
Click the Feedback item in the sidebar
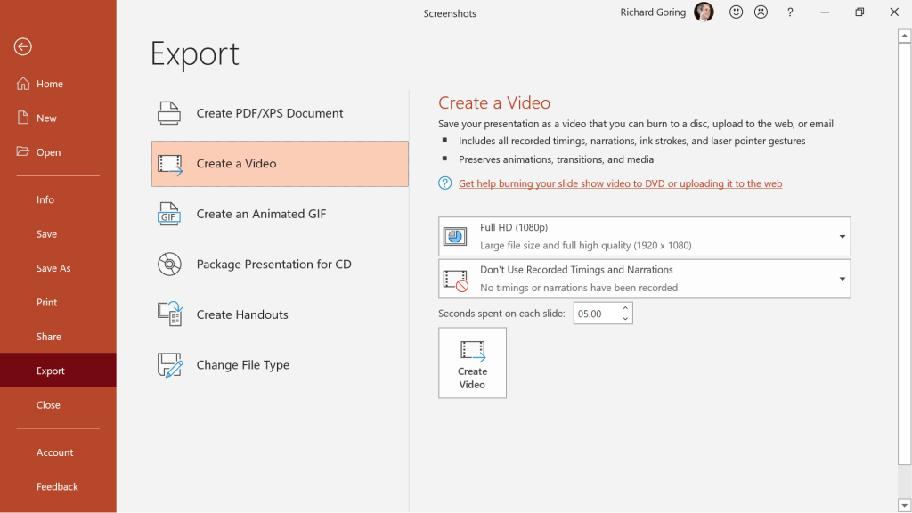click(x=57, y=486)
